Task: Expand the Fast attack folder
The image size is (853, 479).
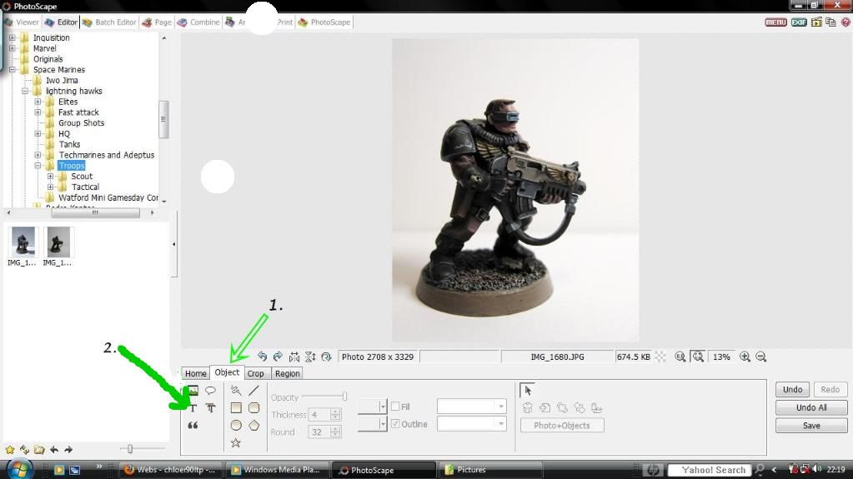Action: click(x=38, y=112)
